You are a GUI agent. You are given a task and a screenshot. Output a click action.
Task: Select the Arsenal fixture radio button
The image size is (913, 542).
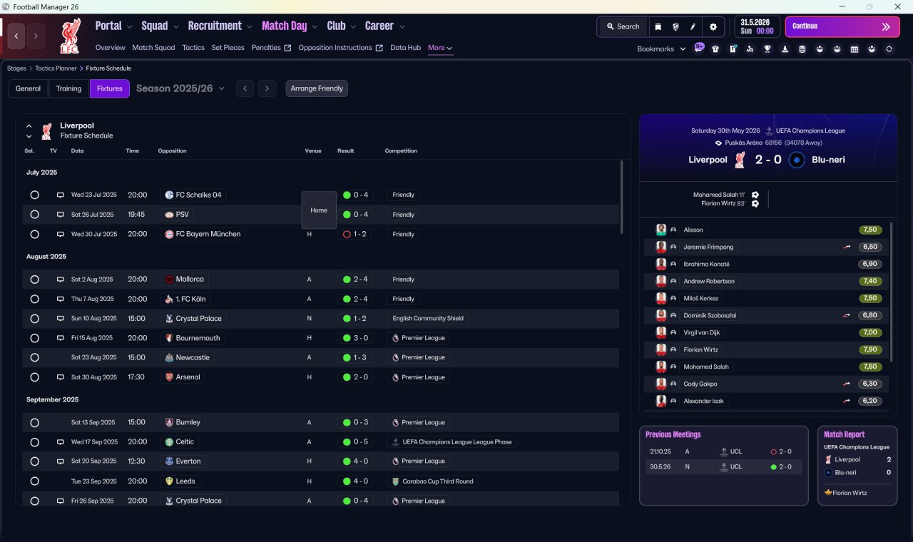pyautogui.click(x=34, y=377)
